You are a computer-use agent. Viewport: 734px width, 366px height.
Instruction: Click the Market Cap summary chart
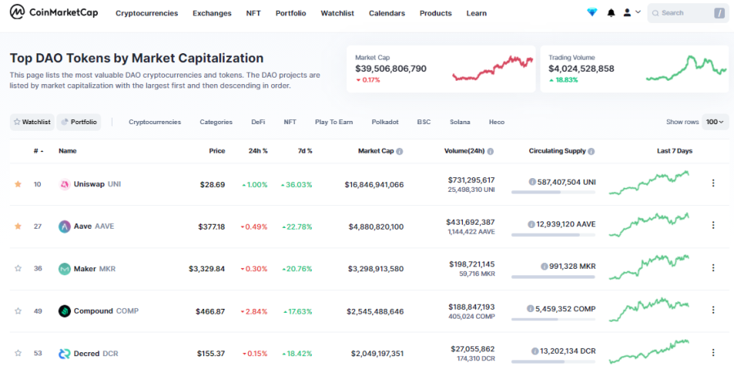pyautogui.click(x=493, y=69)
